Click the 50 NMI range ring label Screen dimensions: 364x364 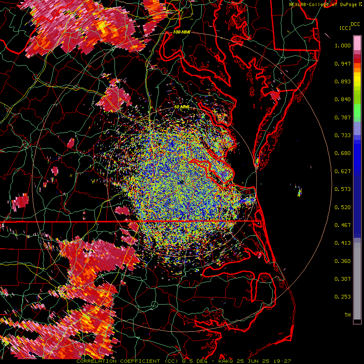182,107
